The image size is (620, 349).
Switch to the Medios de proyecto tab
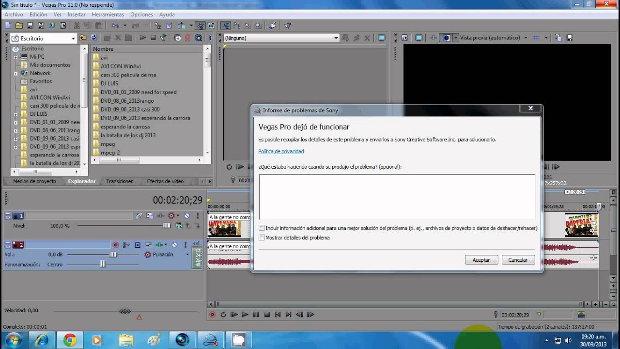point(34,181)
